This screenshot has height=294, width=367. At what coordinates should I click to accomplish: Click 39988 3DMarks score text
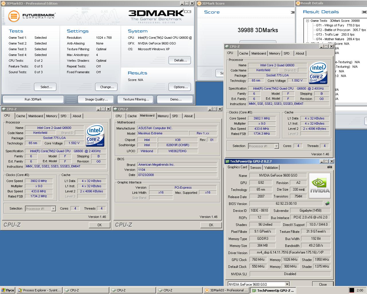257,30
